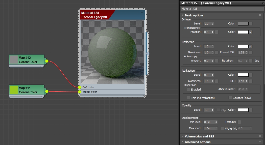Image resolution: width=265 pixels, height=145 pixels.
Task: Click refraction glossiness map slot button
Action: point(216,81)
